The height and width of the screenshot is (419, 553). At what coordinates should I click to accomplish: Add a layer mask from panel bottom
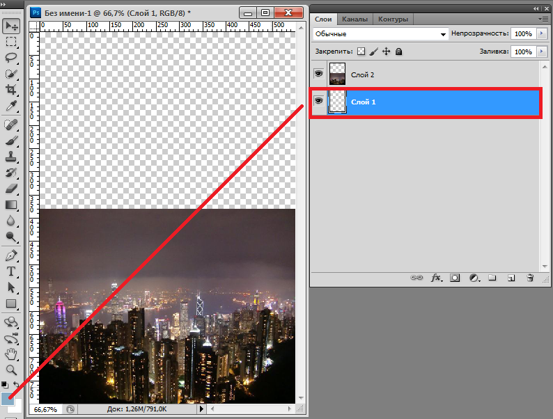click(455, 278)
